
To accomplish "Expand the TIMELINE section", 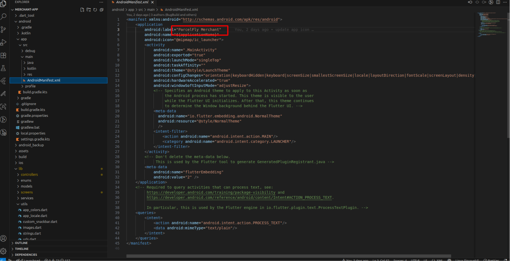I will click(21, 249).
